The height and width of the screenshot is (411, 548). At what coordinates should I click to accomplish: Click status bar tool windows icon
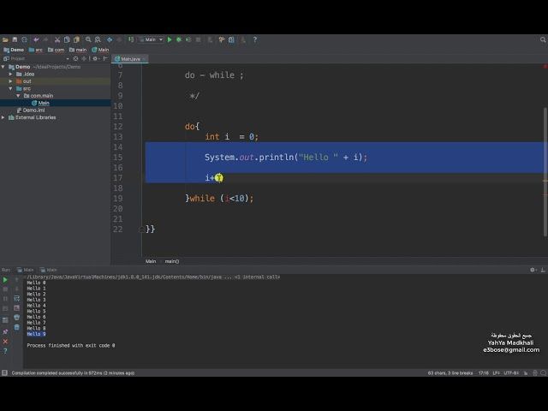(4, 373)
